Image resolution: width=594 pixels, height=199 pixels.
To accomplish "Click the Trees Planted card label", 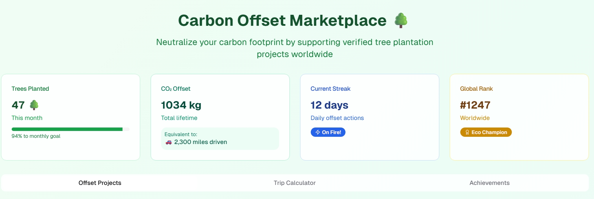I will pyautogui.click(x=30, y=89).
